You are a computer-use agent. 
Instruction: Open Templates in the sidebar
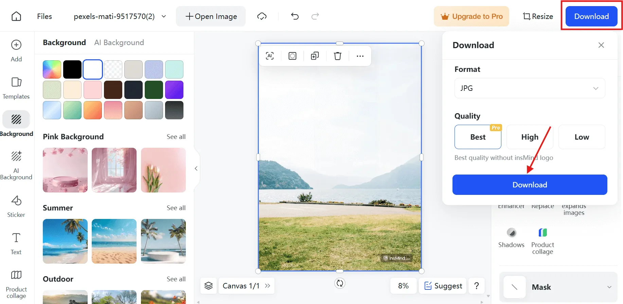[x=16, y=88]
